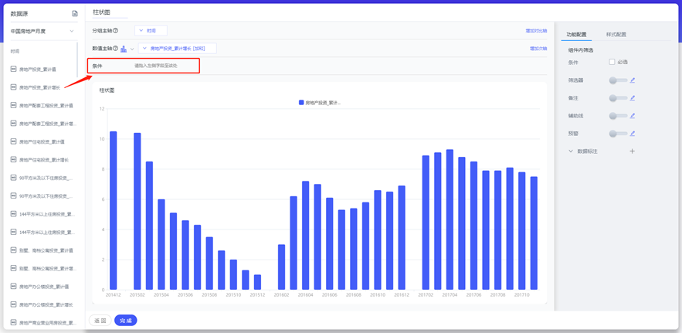Open the 时间 group axis dropdown
Screen dimensions: 682x333
[151, 31]
